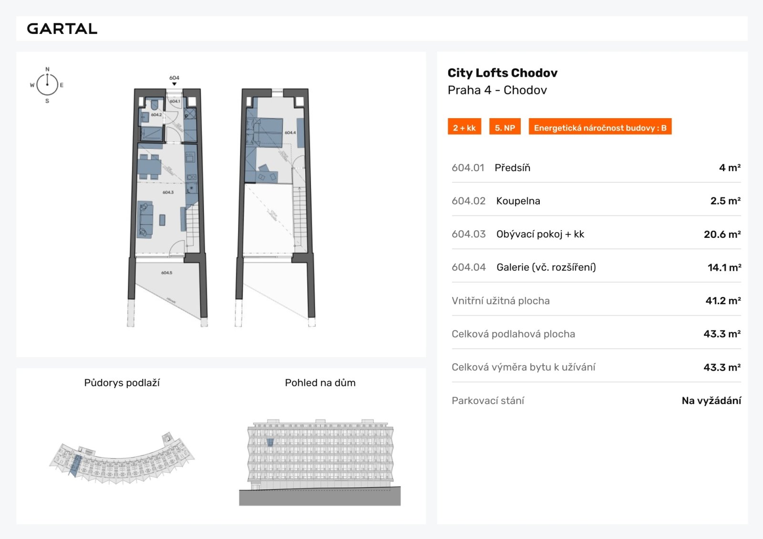Click the highlighted unit on building facade

point(270,442)
